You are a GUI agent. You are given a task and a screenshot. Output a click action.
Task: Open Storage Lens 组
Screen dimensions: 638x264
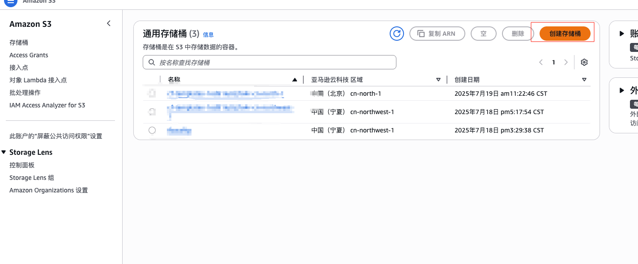pos(32,178)
